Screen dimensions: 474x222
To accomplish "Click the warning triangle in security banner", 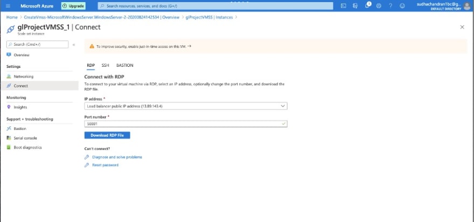I will click(x=92, y=46).
